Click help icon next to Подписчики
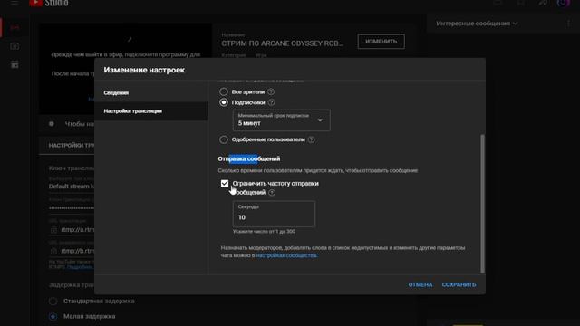The image size is (580, 326). pyautogui.click(x=272, y=102)
